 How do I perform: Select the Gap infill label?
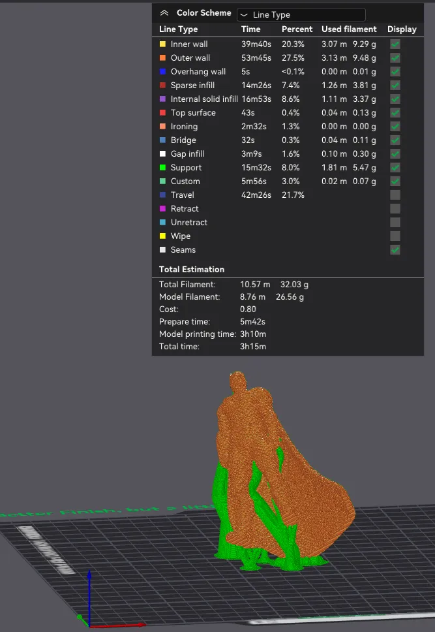click(x=187, y=154)
